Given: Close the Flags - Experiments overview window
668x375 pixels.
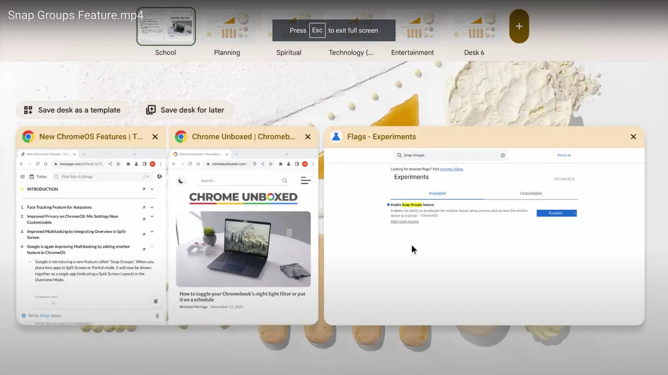Looking at the screenshot, I should coord(633,137).
